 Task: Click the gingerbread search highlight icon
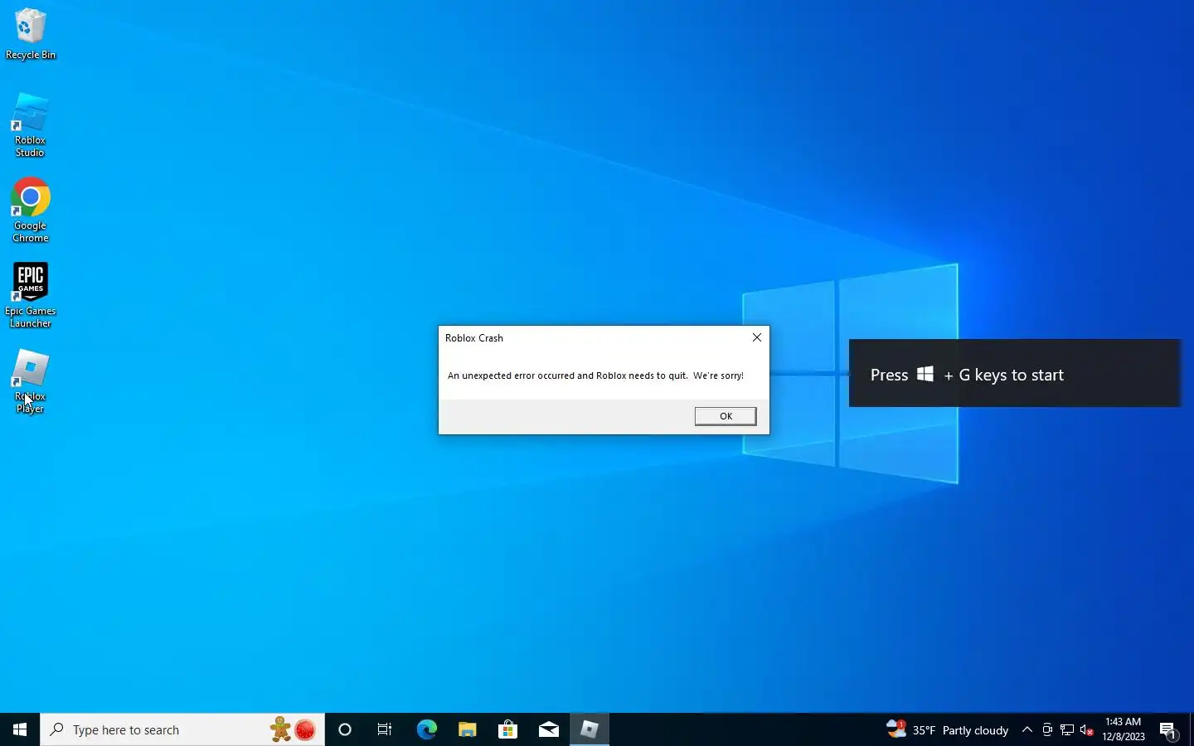pos(280,729)
